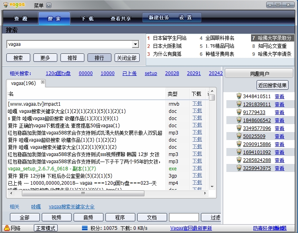Viewport: 298px width, 233px height.
Task: Click the filter text input field
Action: pos(184,217)
